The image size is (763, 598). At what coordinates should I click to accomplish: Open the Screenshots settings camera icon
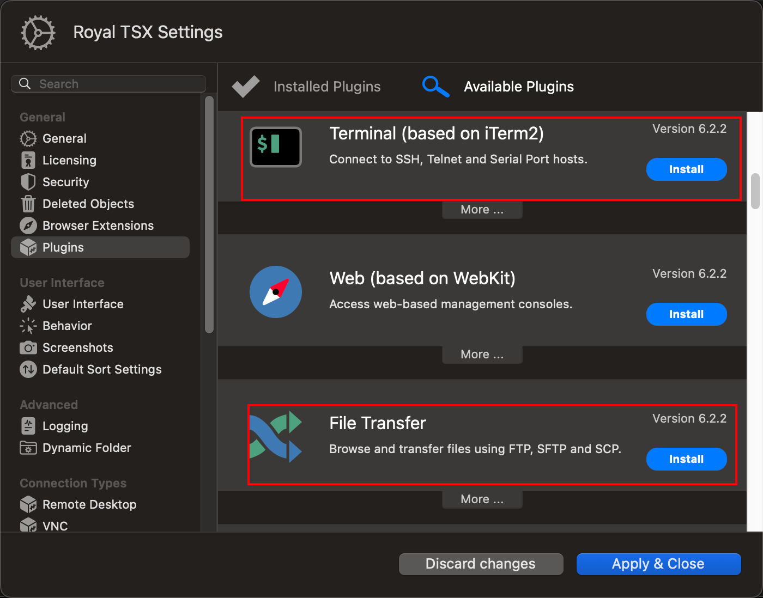tap(28, 347)
